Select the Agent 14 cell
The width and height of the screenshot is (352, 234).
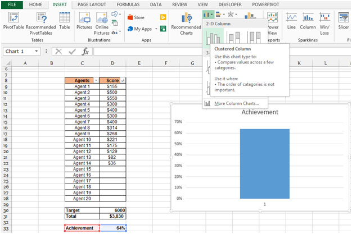point(82,163)
